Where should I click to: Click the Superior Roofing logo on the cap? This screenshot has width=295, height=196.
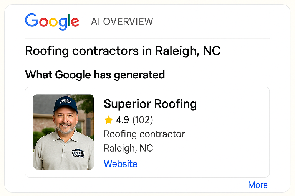pyautogui.click(x=63, y=102)
